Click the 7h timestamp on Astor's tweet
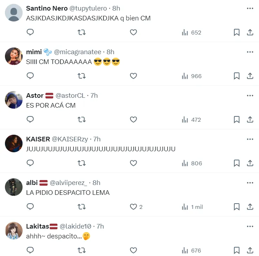The image size is (259, 256). tap(94, 96)
